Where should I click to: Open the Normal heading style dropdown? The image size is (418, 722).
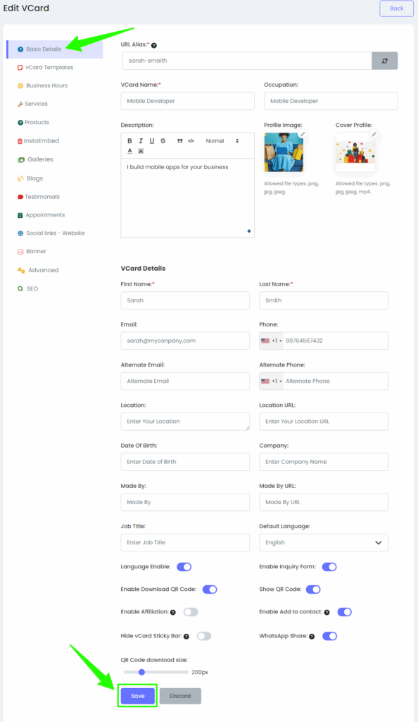[x=222, y=141]
